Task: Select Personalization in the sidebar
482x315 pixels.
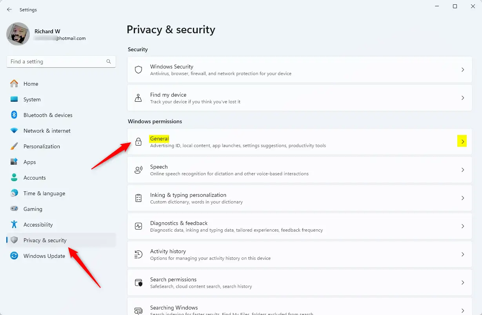Action: click(42, 146)
